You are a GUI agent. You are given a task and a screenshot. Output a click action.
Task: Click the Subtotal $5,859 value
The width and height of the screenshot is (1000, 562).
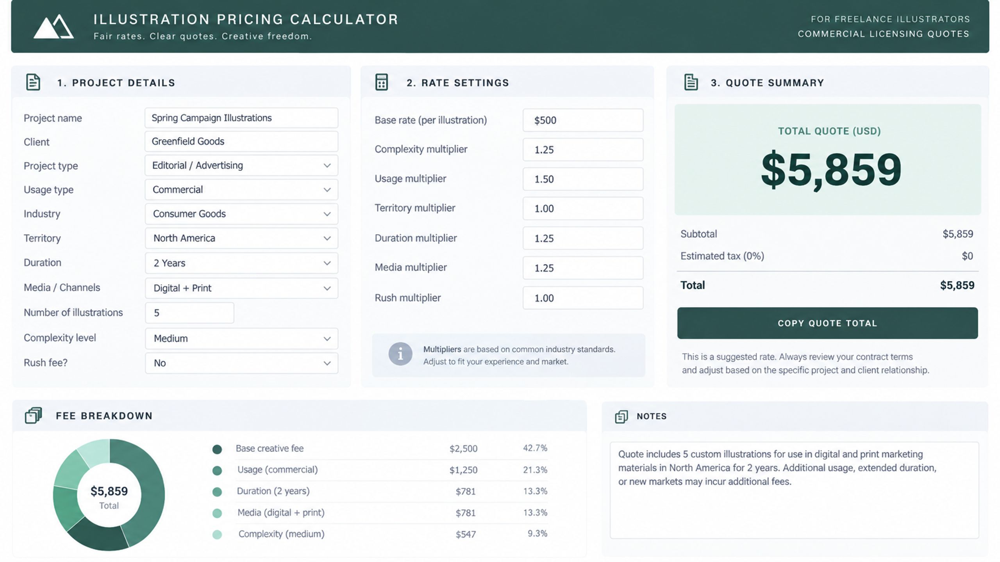(x=958, y=234)
